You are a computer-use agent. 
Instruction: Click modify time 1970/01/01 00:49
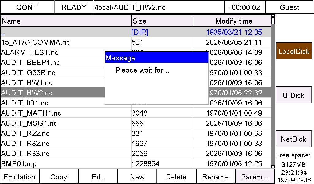point(234,113)
